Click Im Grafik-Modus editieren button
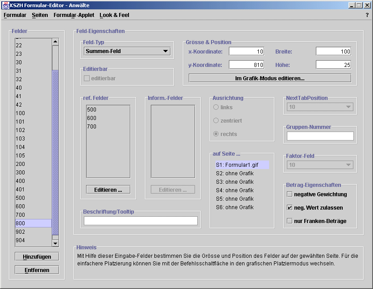Image resolution: width=373 pixels, height=289 pixels. coord(270,78)
